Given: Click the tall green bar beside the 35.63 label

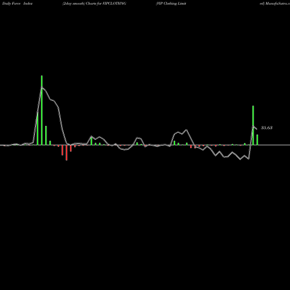Looking at the screenshot, I should click(x=253, y=125).
